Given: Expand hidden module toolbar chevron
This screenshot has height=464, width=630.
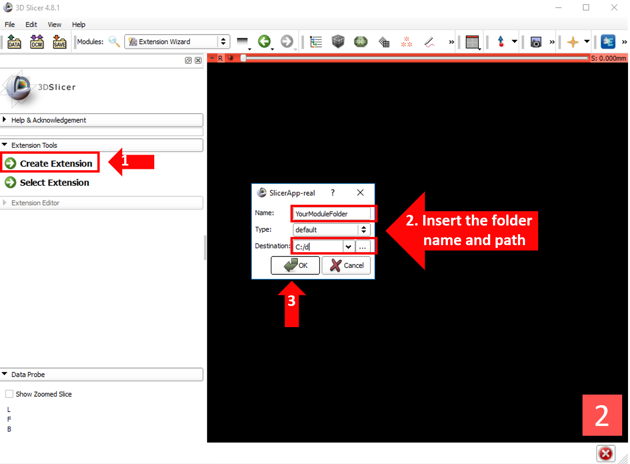Looking at the screenshot, I should click(451, 42).
